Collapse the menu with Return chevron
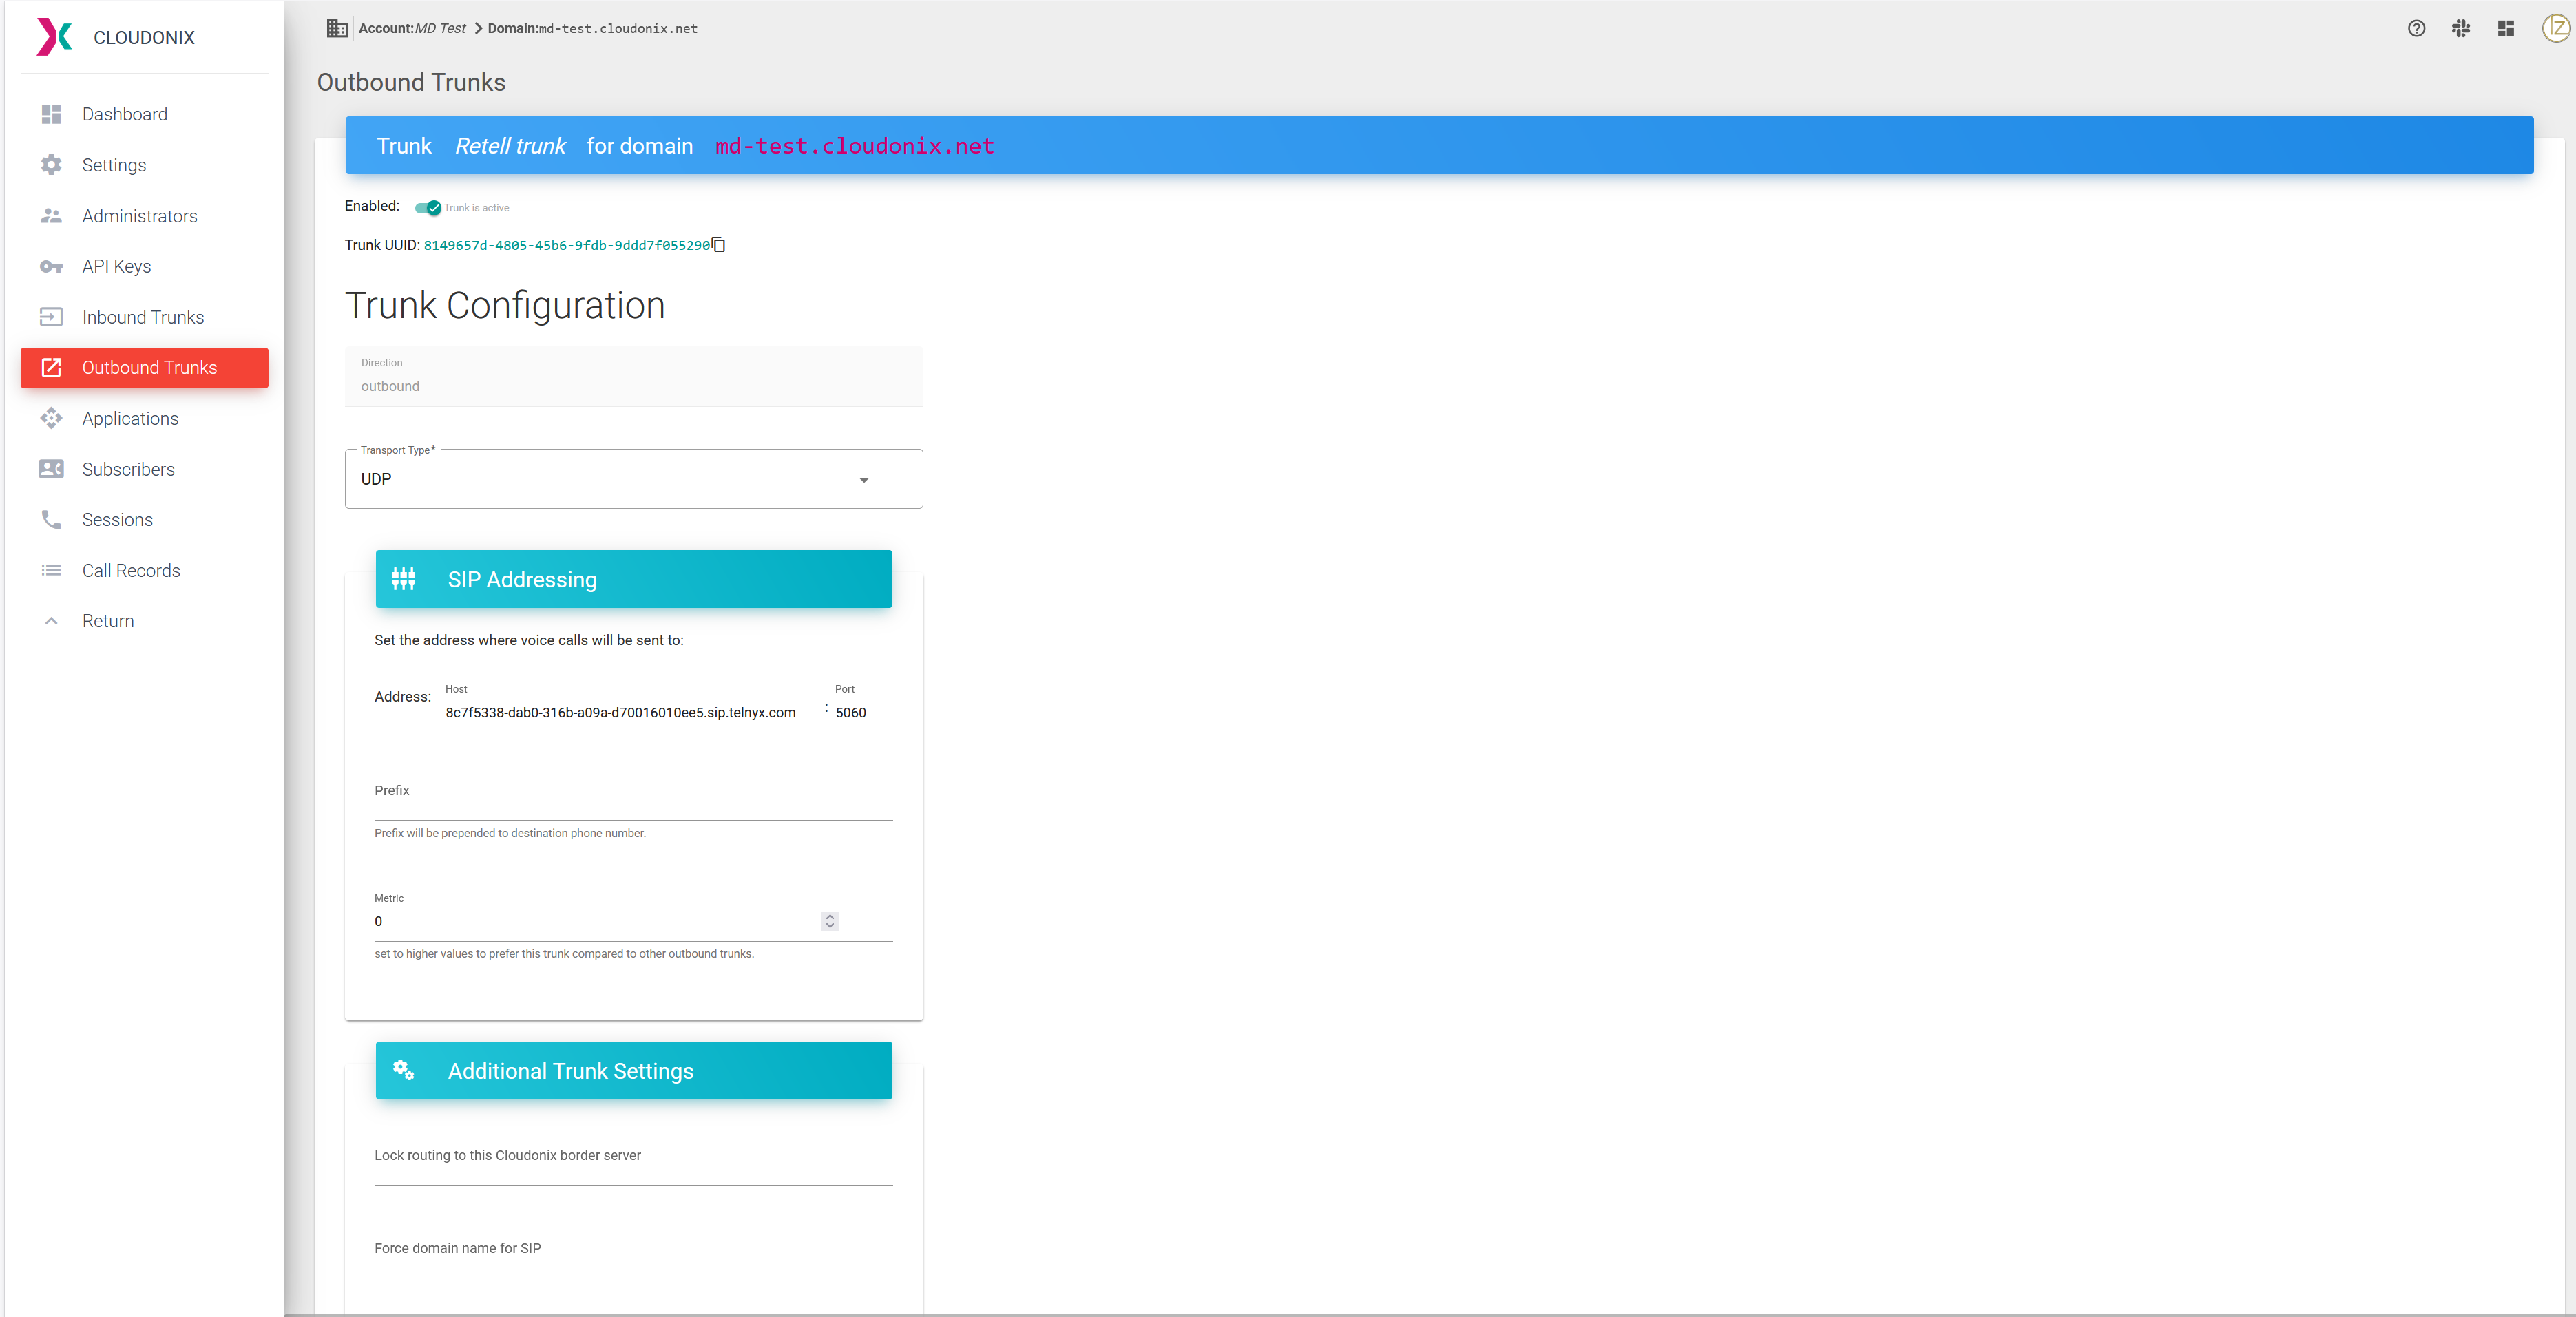The height and width of the screenshot is (1317, 2576). pyautogui.click(x=52, y=621)
